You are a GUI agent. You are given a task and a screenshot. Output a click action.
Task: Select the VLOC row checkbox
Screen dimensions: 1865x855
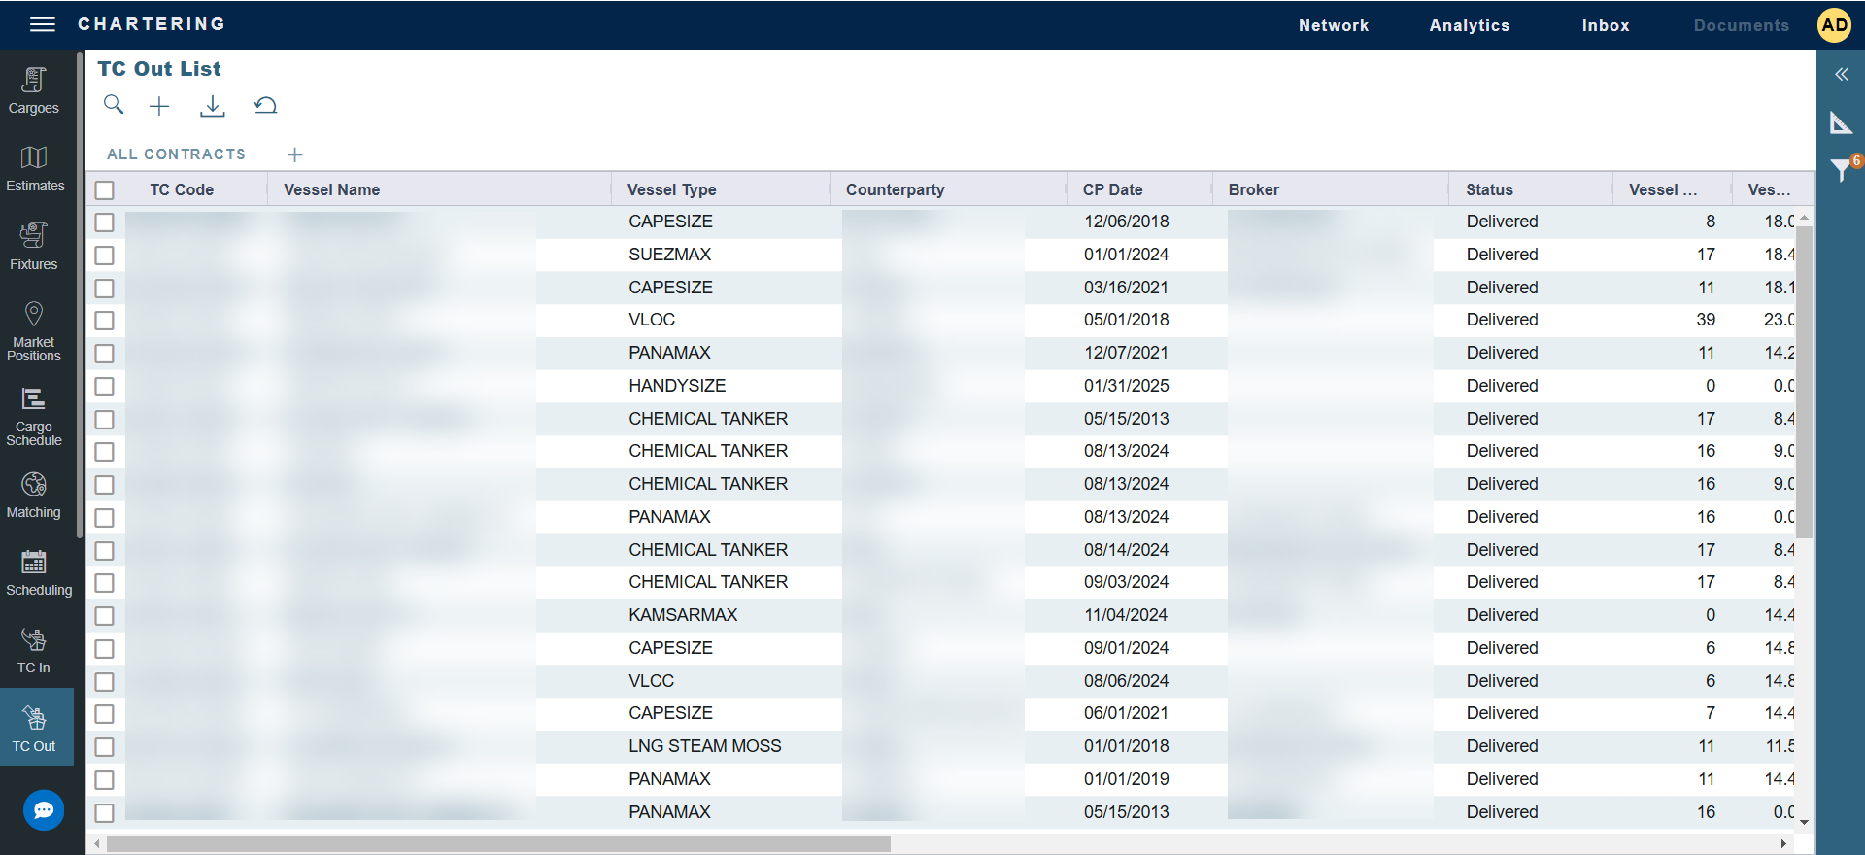click(x=105, y=321)
